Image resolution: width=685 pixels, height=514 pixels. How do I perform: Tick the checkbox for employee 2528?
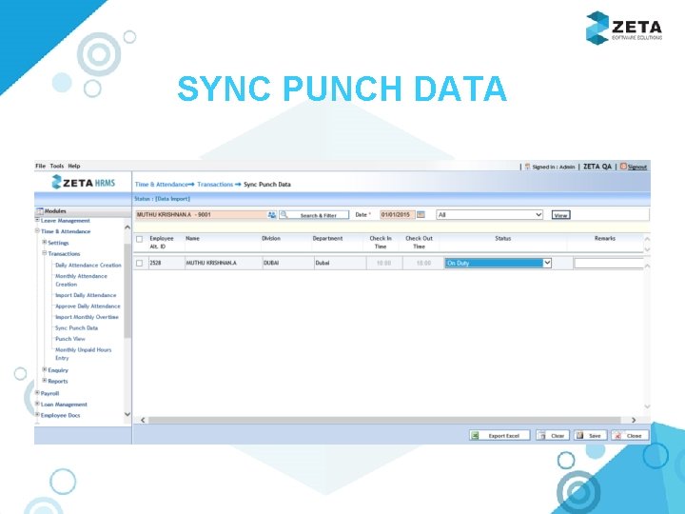coord(139,263)
